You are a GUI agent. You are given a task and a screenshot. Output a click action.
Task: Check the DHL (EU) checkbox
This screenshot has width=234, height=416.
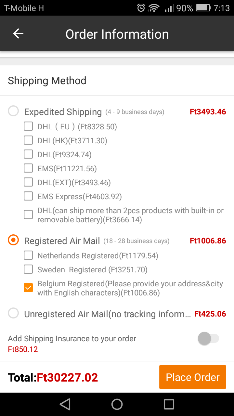[x=29, y=126]
